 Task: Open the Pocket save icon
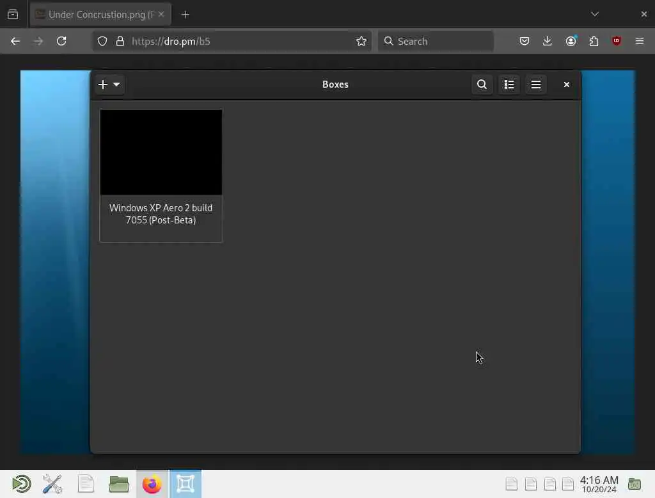[525, 41]
